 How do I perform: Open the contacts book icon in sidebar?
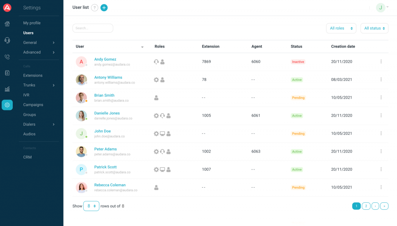[x=7, y=73]
